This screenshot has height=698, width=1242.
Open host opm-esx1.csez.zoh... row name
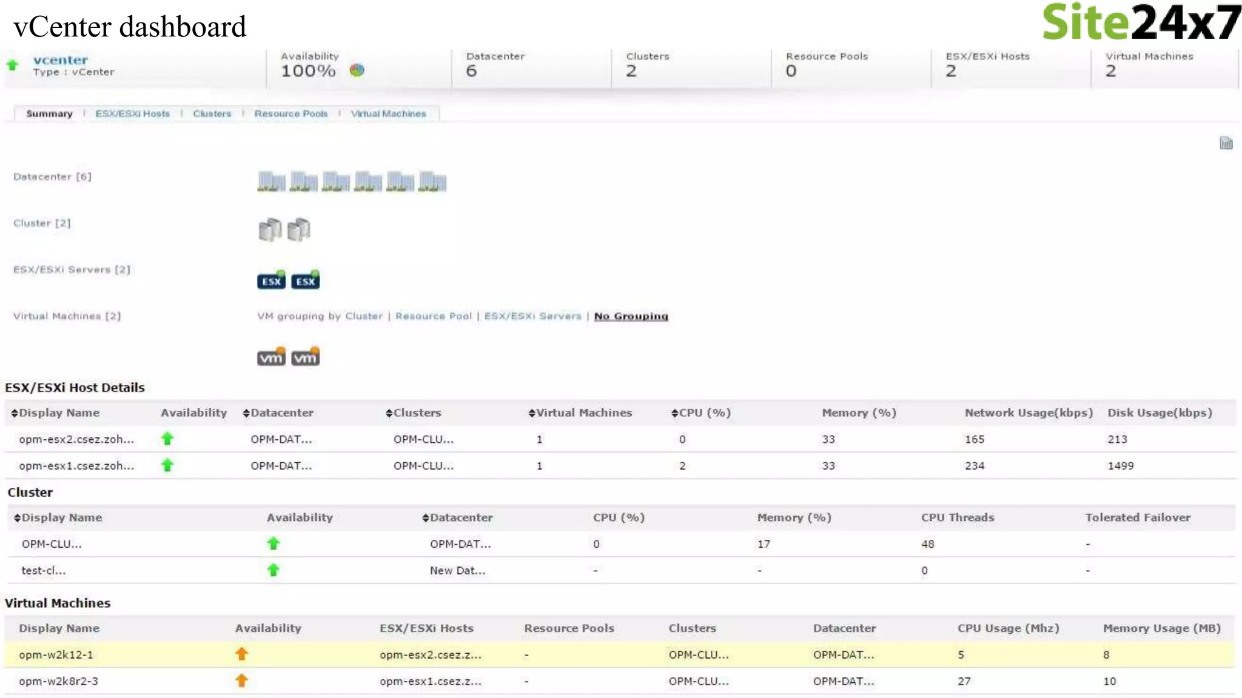tap(76, 466)
